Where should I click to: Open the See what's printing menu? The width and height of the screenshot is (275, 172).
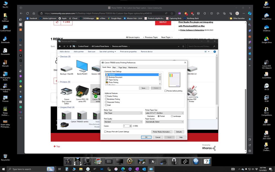[107, 52]
